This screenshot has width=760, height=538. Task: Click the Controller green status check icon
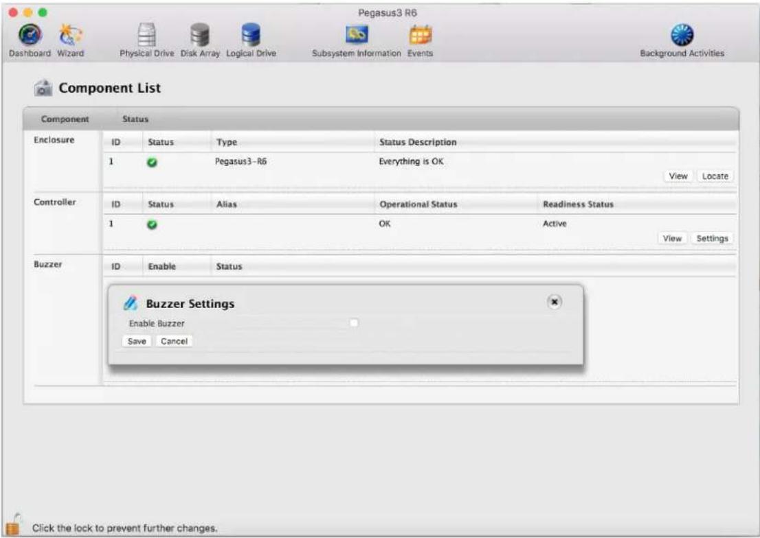coord(152,224)
